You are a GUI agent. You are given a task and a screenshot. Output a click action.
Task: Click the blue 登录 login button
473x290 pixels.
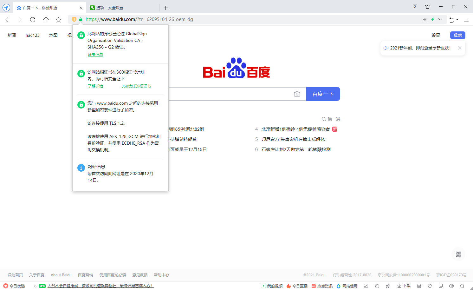[x=458, y=35]
